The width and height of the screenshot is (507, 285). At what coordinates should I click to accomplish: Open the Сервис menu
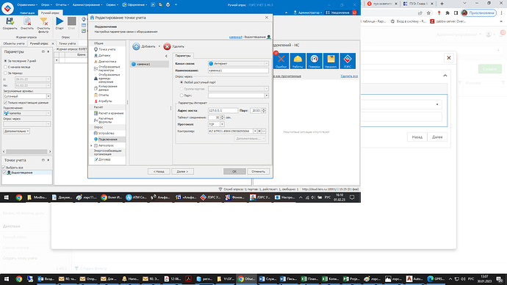pos(112,5)
